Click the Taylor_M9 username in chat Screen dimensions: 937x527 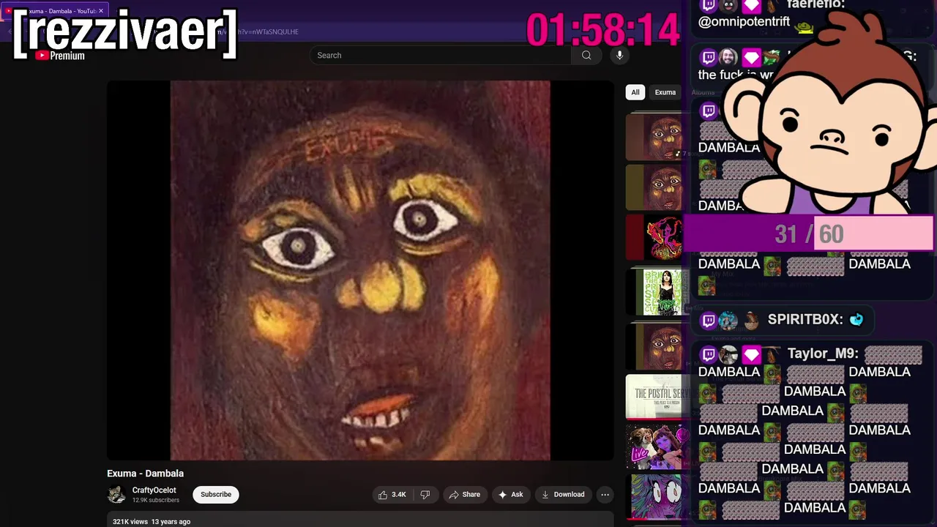tap(822, 354)
